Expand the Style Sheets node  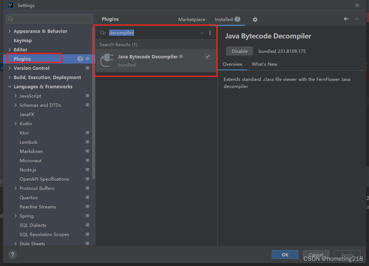coord(16,244)
